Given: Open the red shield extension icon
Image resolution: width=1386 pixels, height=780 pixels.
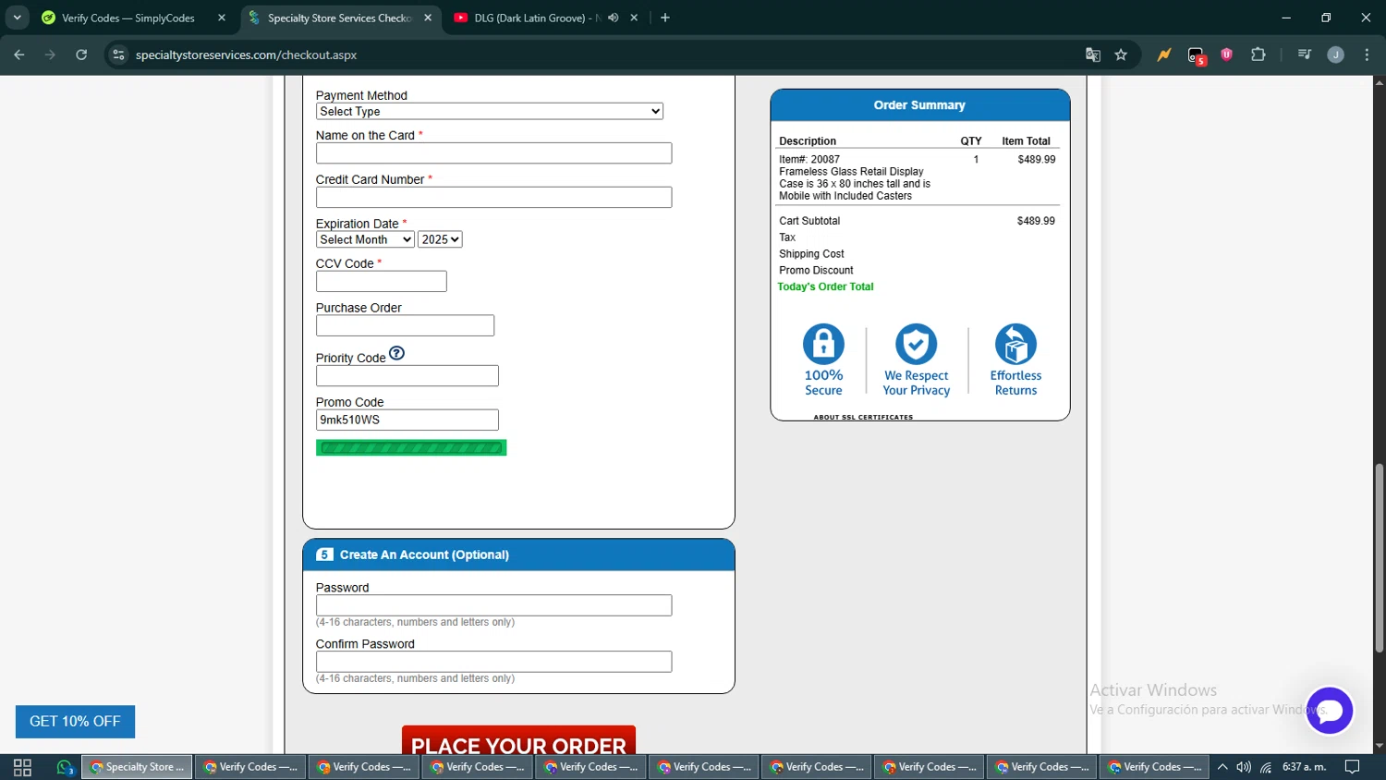Looking at the screenshot, I should click(1227, 55).
